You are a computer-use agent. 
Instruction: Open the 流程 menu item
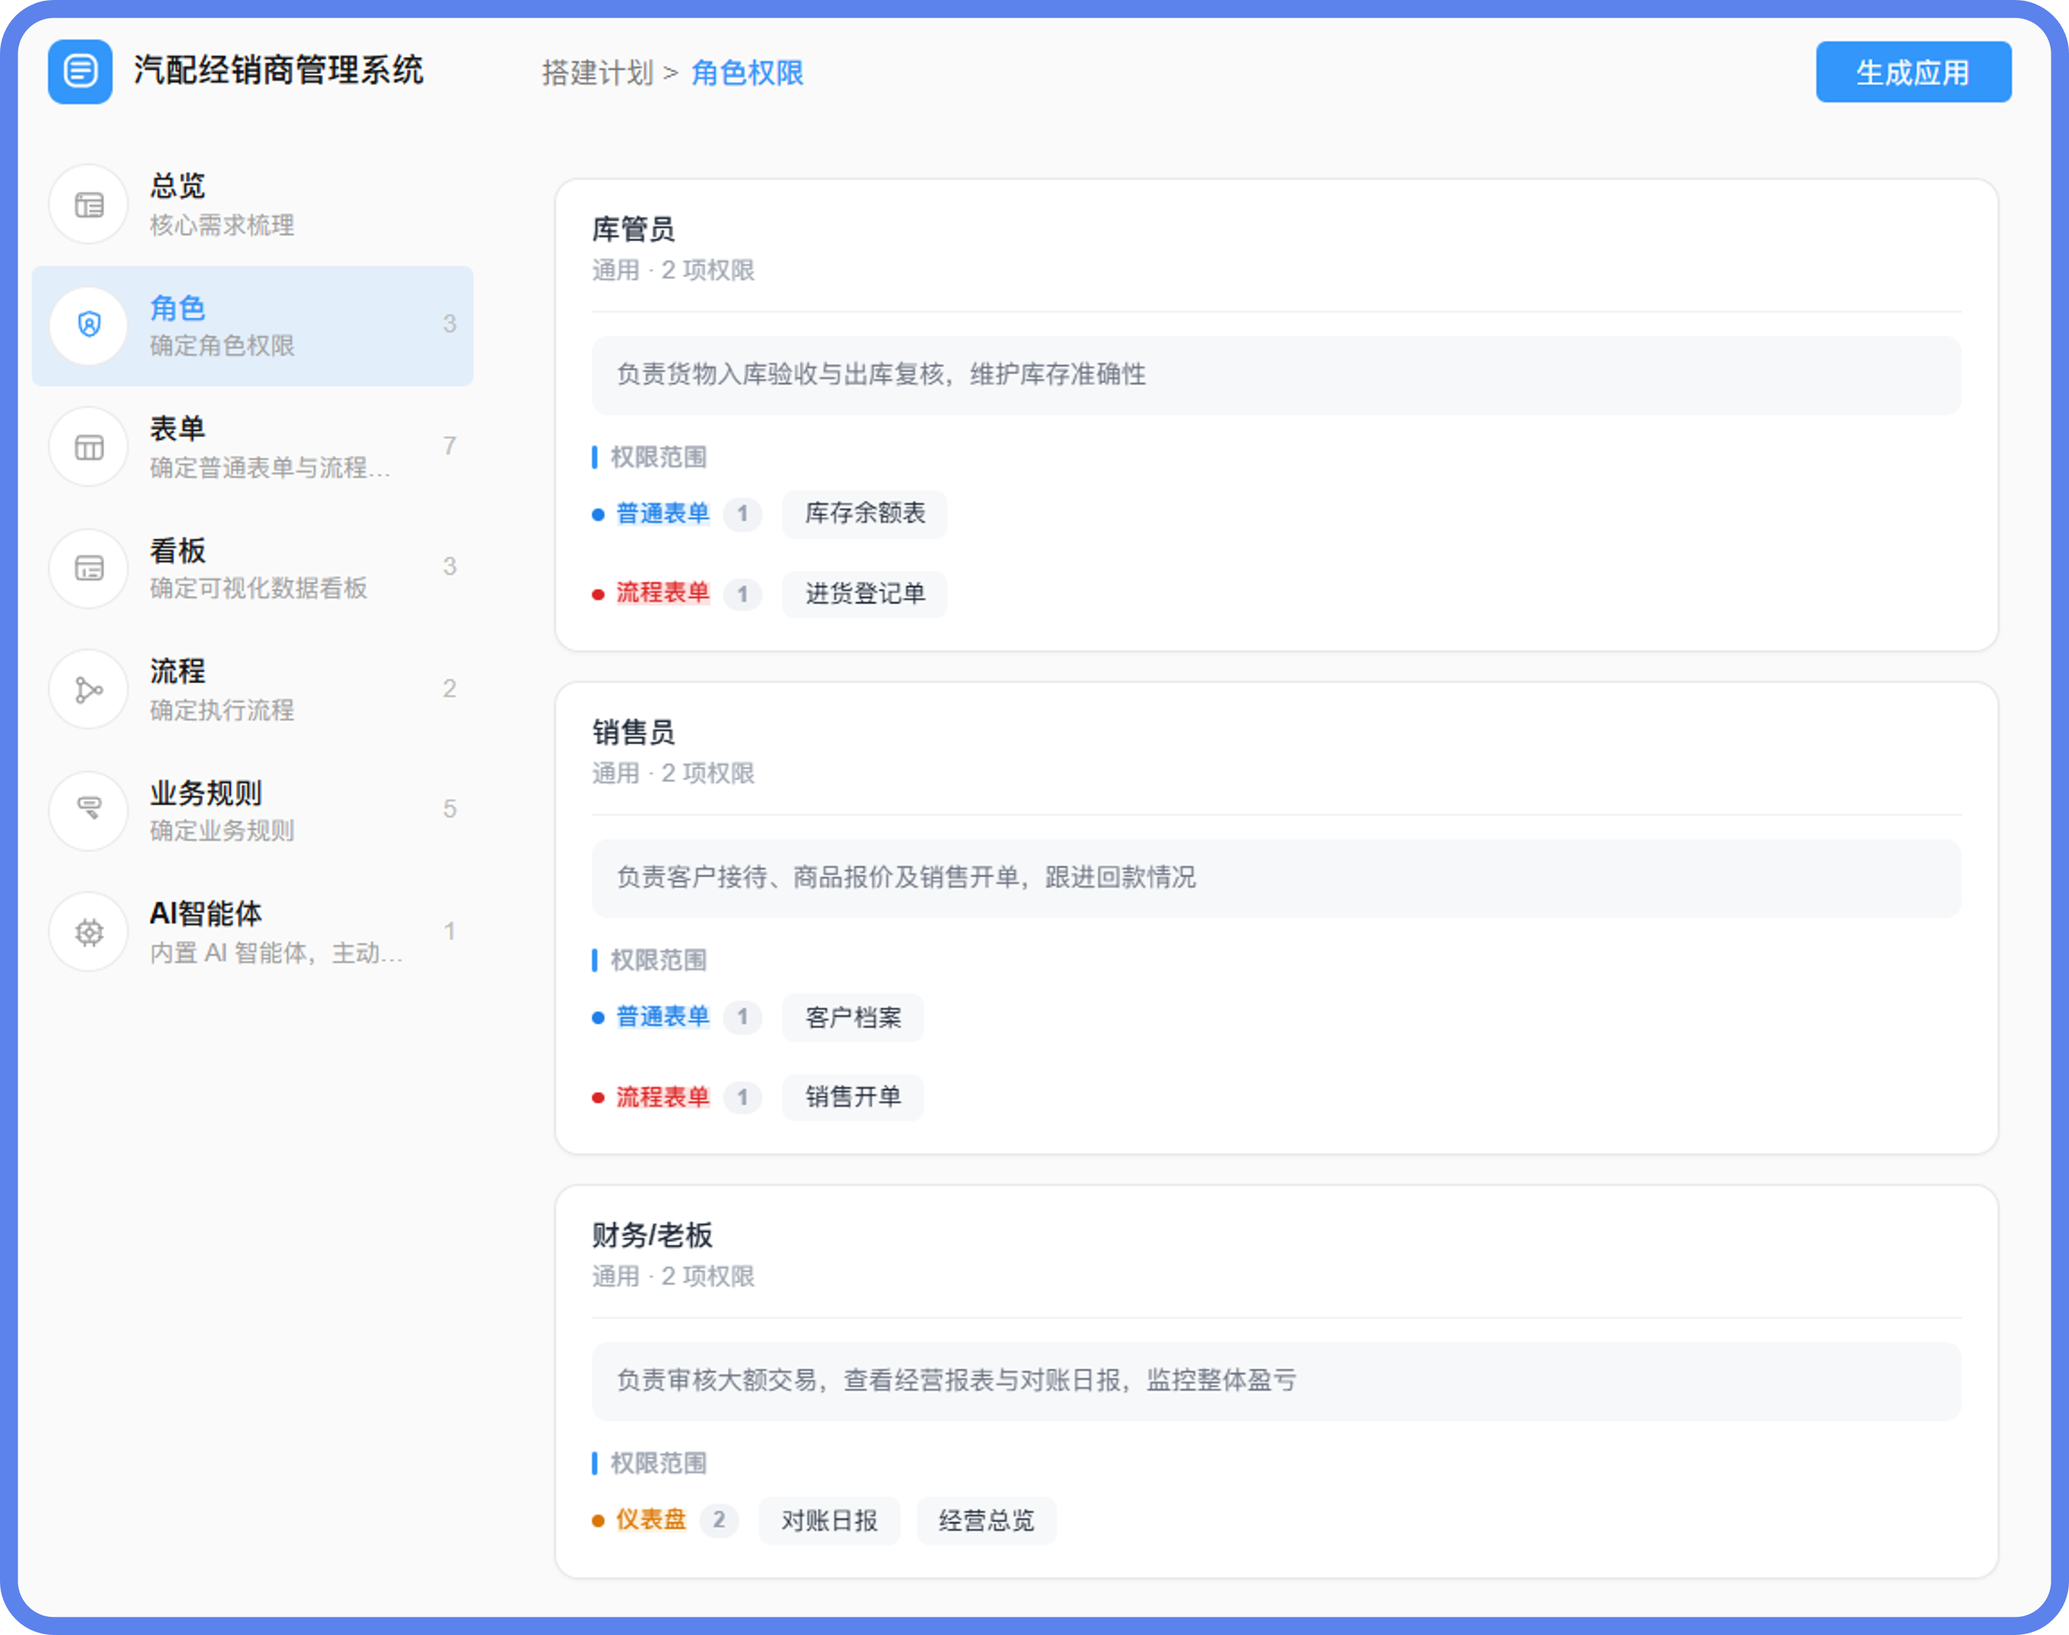coord(252,689)
